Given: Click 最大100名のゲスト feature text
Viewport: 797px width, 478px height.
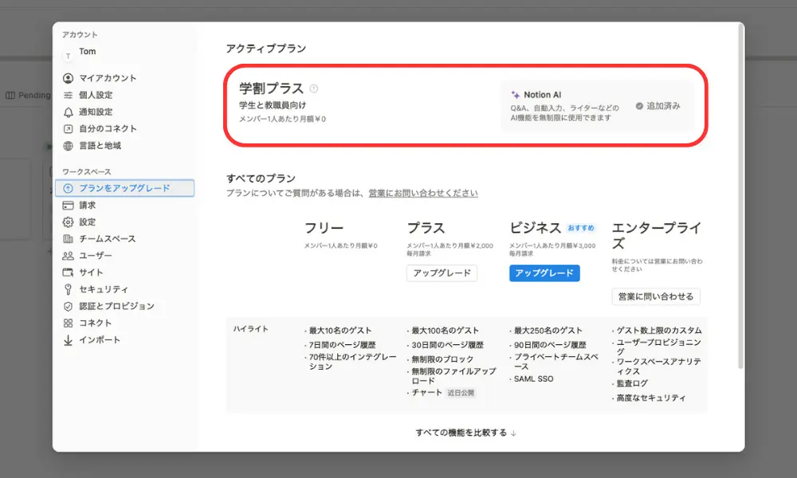Looking at the screenshot, I should [x=446, y=331].
